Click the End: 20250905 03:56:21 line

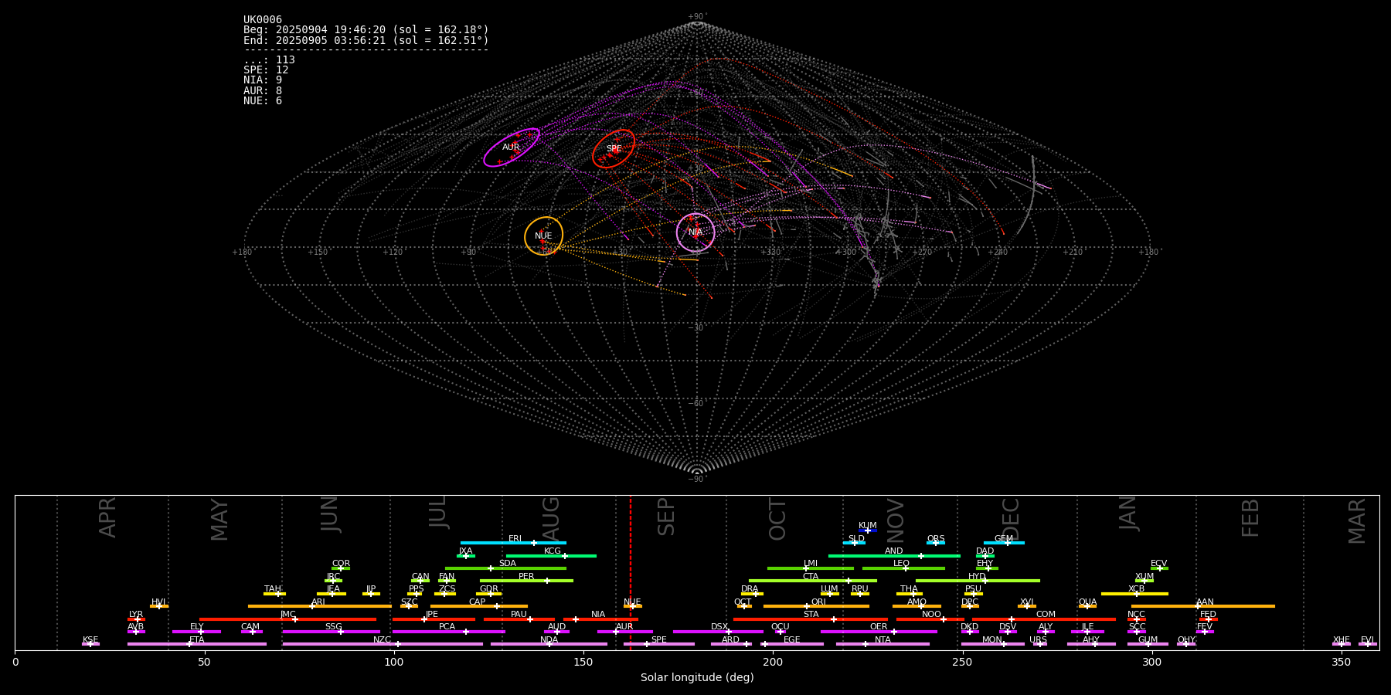click(366, 40)
